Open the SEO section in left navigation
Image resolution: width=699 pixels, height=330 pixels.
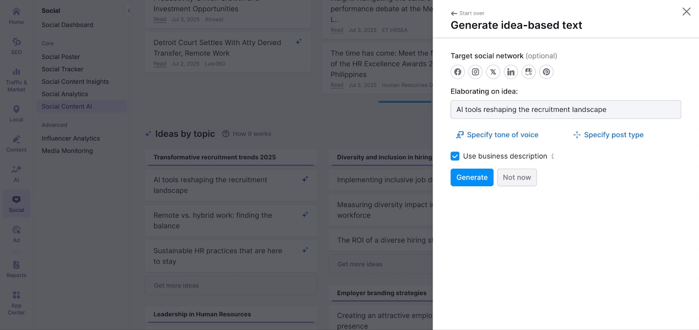[x=16, y=46]
